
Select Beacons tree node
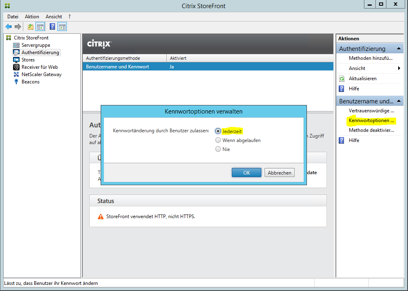coord(31,81)
